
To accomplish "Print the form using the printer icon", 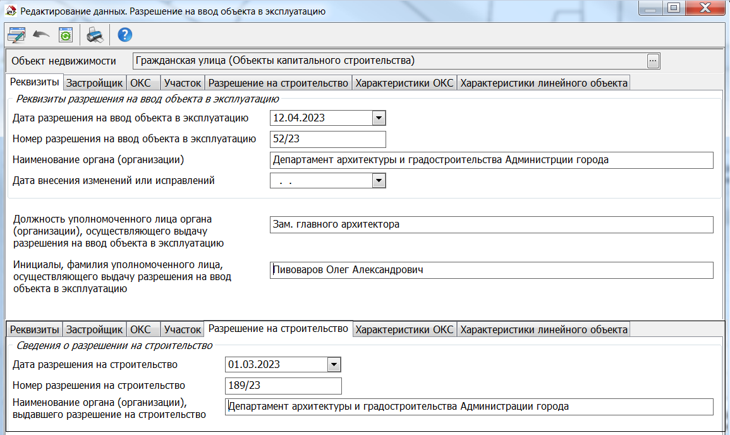I will coord(95,35).
